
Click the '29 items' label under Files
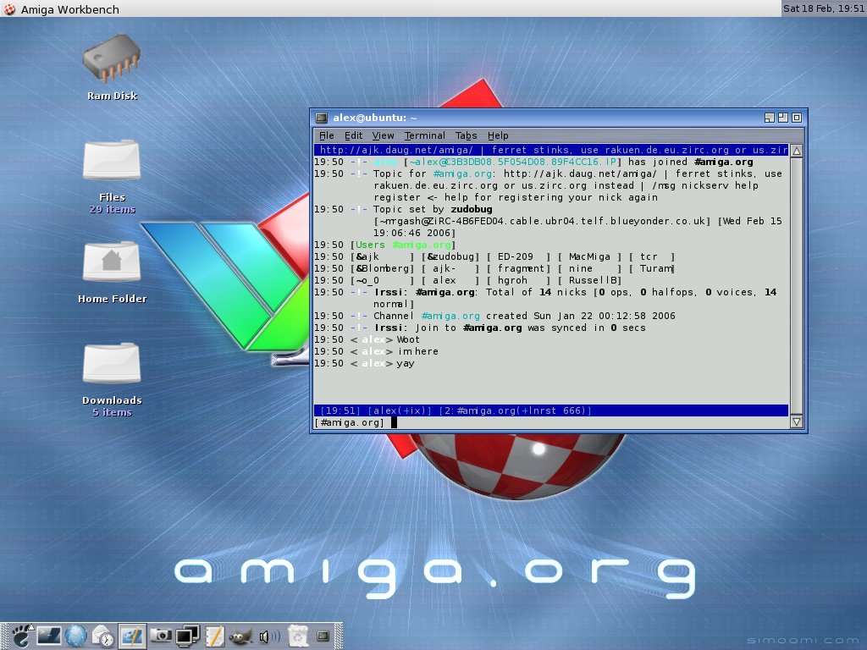click(113, 210)
